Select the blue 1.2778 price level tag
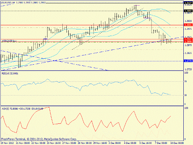This screenshot has width=193, height=145. click(188, 61)
